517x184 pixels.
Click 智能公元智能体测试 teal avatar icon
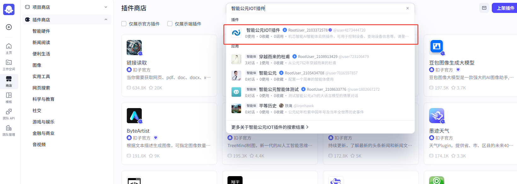pos(236,92)
